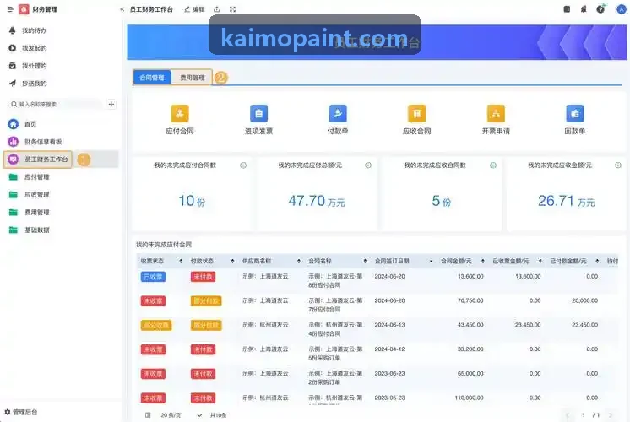
Task: Go to the previous page arrow
Action: 568,415
